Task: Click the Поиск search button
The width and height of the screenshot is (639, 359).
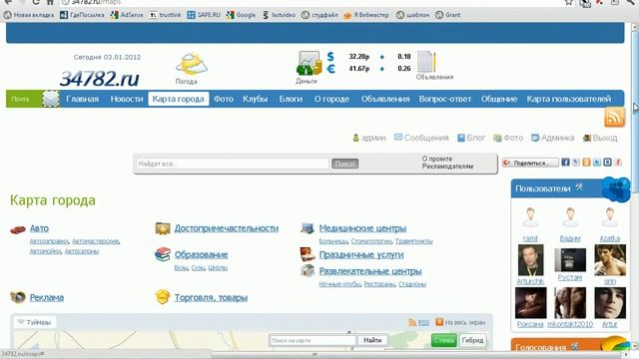Action: point(344,164)
